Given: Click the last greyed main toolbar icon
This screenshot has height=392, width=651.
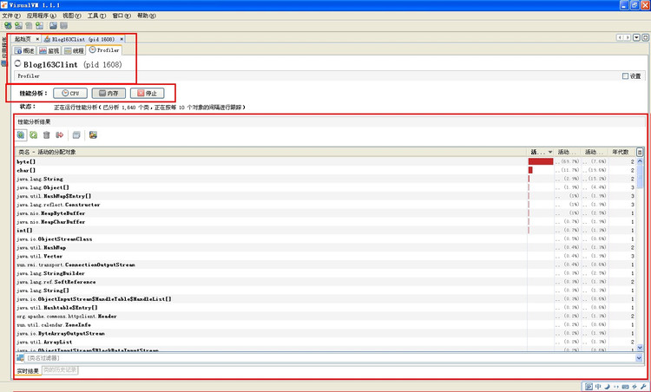Looking at the screenshot, I should coord(63,26).
